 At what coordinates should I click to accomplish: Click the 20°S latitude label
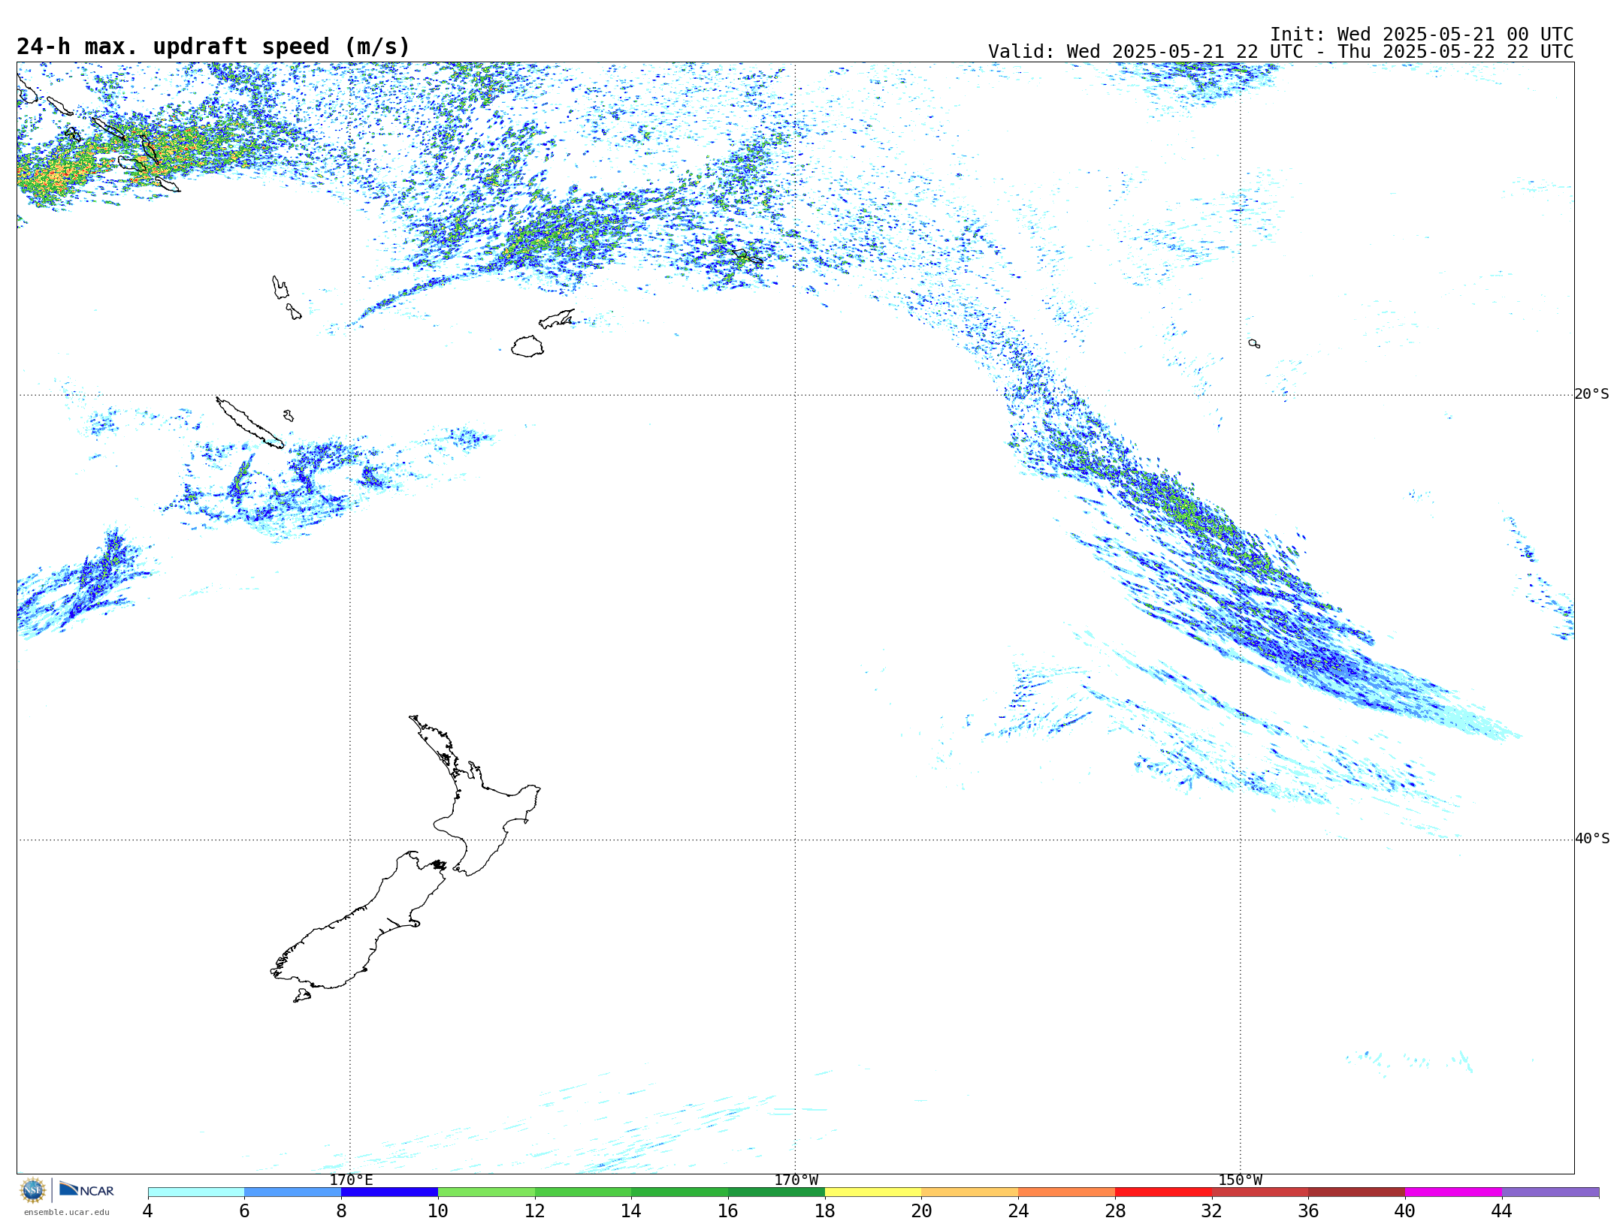click(1591, 394)
